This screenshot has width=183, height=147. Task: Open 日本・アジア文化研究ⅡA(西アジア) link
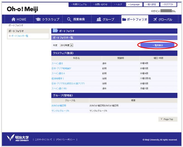68,83
